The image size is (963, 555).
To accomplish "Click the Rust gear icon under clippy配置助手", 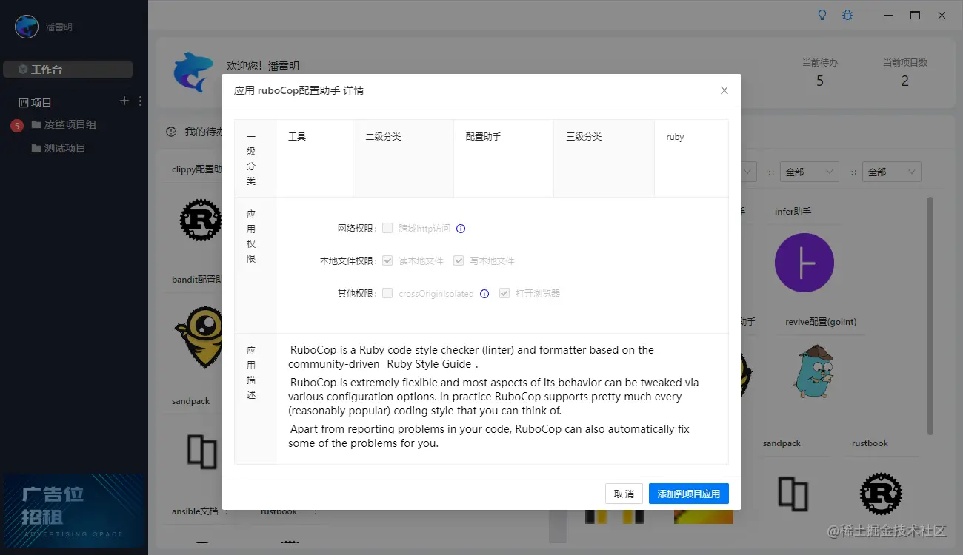I will coord(201,220).
